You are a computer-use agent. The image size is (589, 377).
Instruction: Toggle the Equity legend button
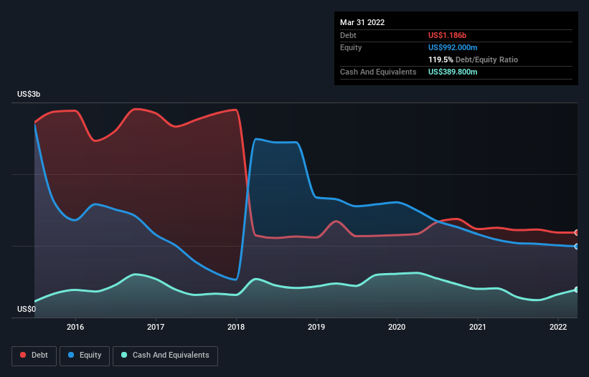(85, 355)
